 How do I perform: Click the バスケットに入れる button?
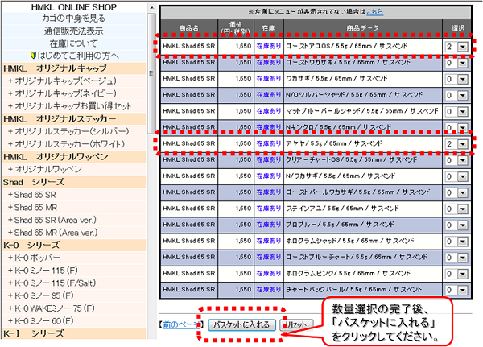pyautogui.click(x=242, y=324)
